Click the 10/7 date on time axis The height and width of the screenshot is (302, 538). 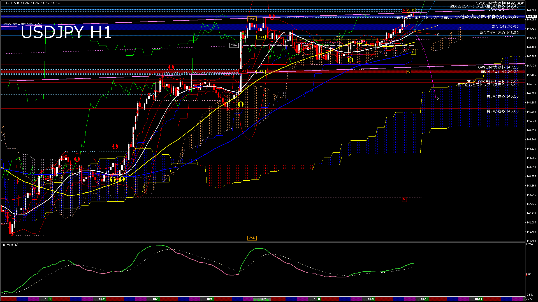point(263,299)
